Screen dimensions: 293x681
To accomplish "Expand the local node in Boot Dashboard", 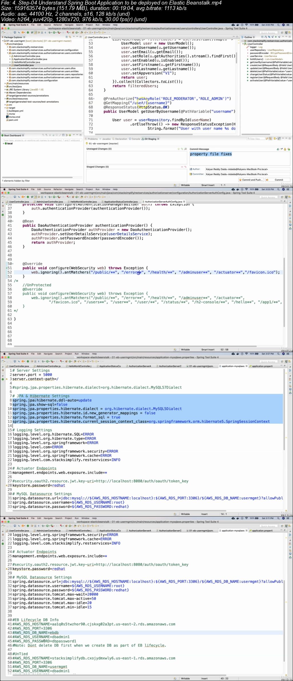I will tap(3, 144).
